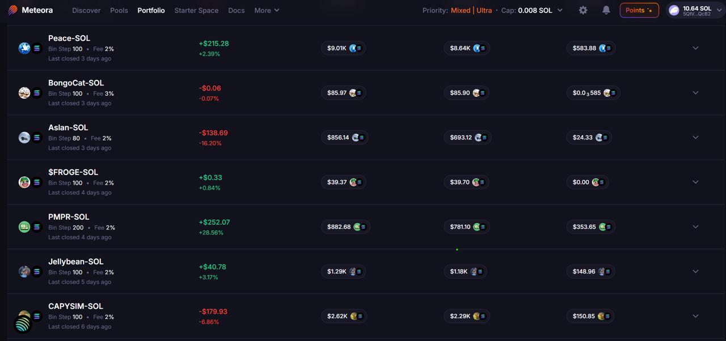Click the wallet avatar icon

[x=674, y=10]
